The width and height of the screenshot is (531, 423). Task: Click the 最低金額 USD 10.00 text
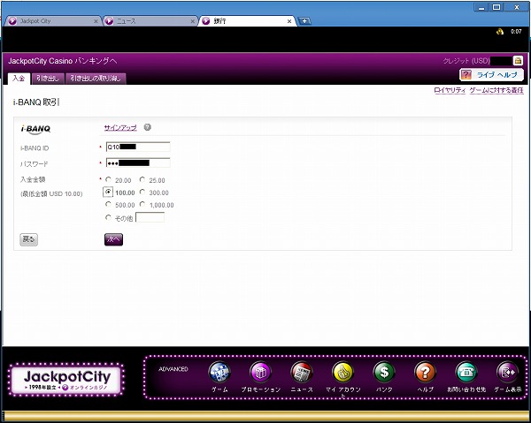pos(51,194)
